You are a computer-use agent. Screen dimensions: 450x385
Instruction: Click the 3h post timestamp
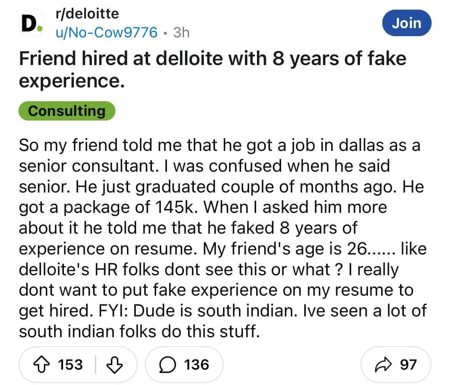click(182, 33)
